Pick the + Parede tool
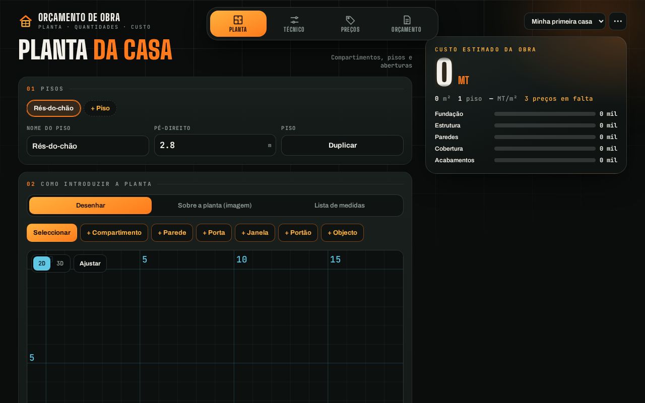Screen dimensions: 645x403 [x=172, y=233]
